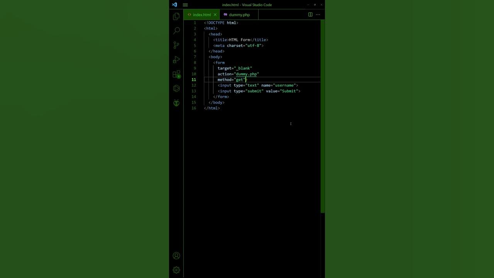
Task: Select the index.html tab
Action: click(x=201, y=14)
